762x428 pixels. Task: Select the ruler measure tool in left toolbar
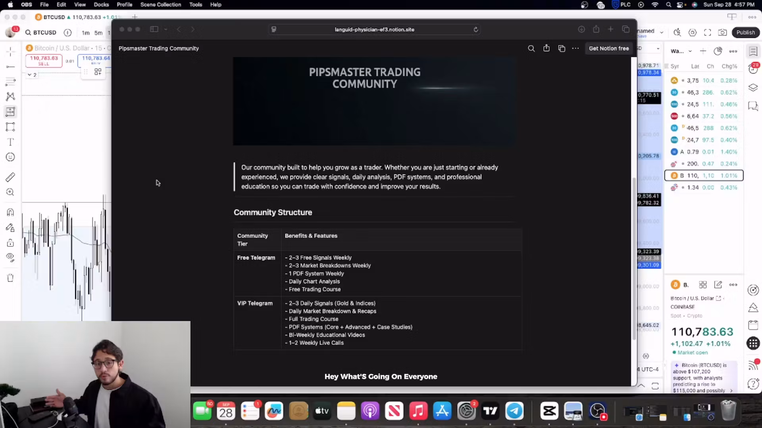(x=10, y=177)
